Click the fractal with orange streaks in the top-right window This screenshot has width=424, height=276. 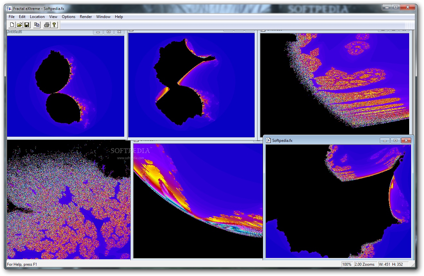335,84
